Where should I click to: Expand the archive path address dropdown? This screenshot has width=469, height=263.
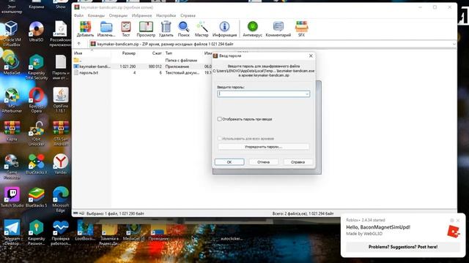coord(454,44)
